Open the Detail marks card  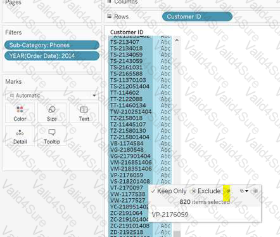[x=20, y=137]
